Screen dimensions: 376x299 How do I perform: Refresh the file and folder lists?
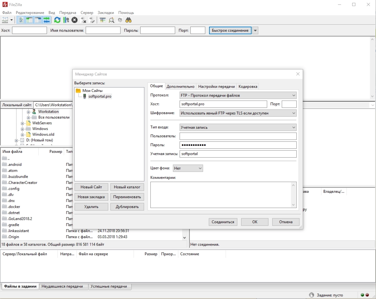point(57,20)
